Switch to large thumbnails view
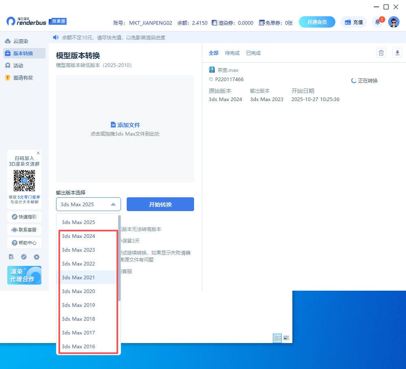This screenshot has height=369, width=406. coord(286,338)
